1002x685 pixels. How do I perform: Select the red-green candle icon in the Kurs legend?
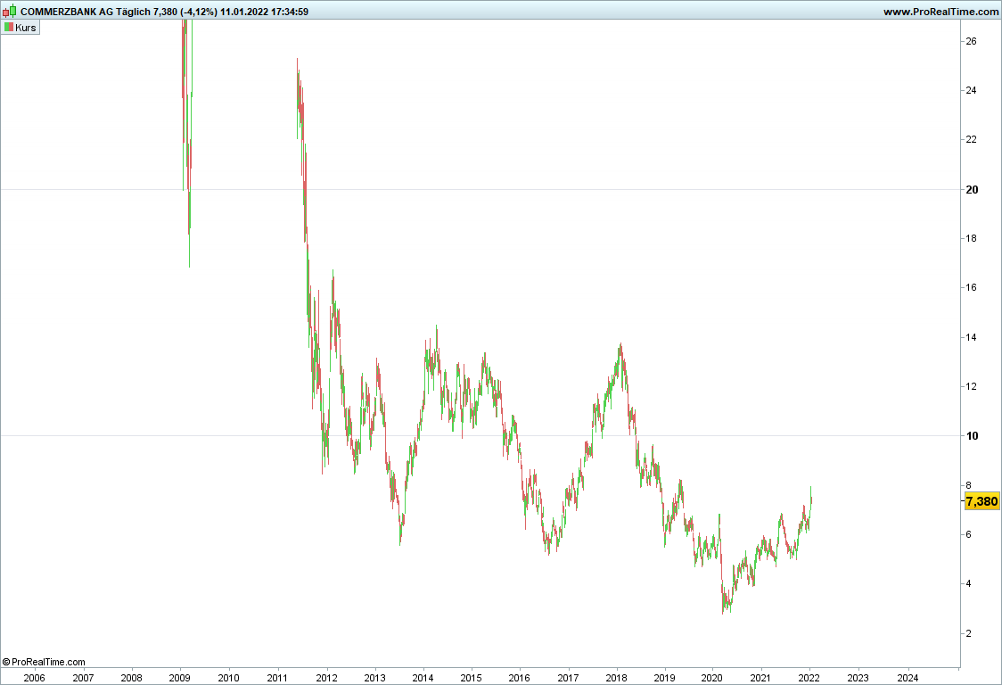point(8,26)
